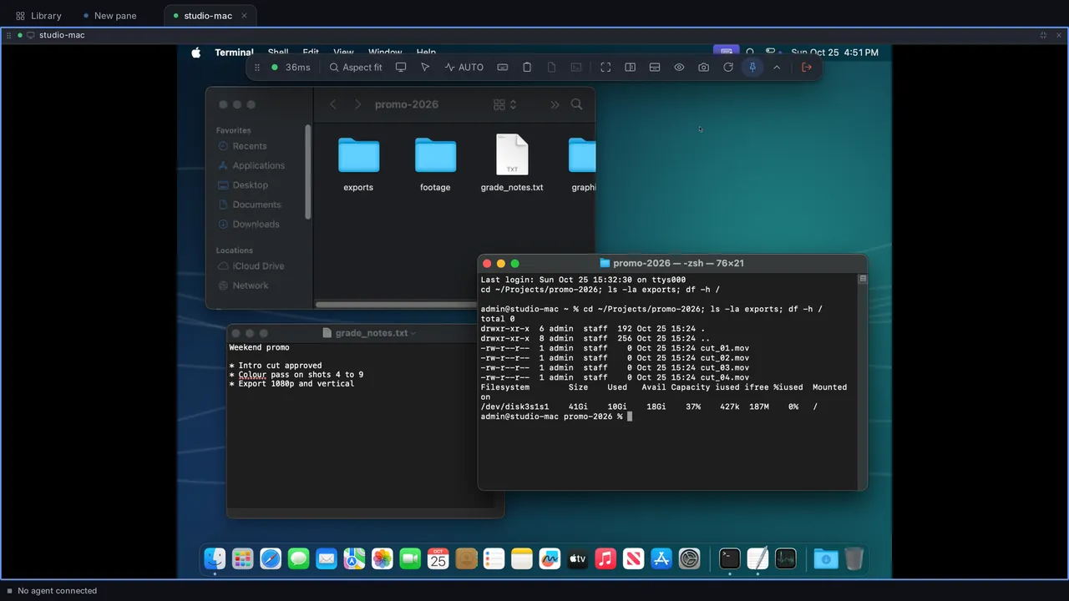
Task: Switch to the Library tab
Action: pyautogui.click(x=38, y=16)
